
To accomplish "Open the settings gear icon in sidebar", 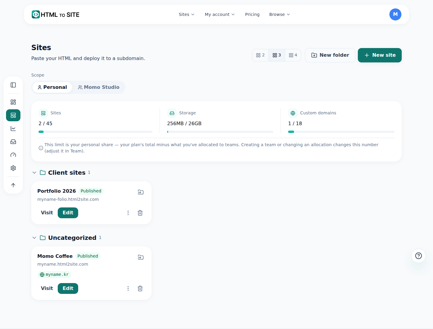I will pos(13,168).
